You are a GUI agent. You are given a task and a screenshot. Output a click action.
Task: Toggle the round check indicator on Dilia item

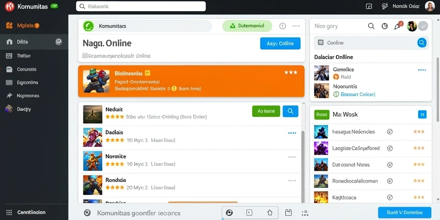click(58, 42)
